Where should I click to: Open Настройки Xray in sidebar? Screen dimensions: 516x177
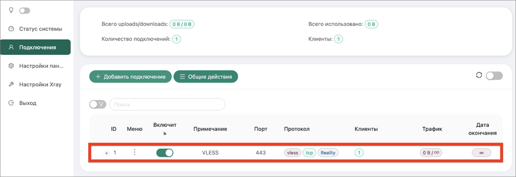point(35,84)
